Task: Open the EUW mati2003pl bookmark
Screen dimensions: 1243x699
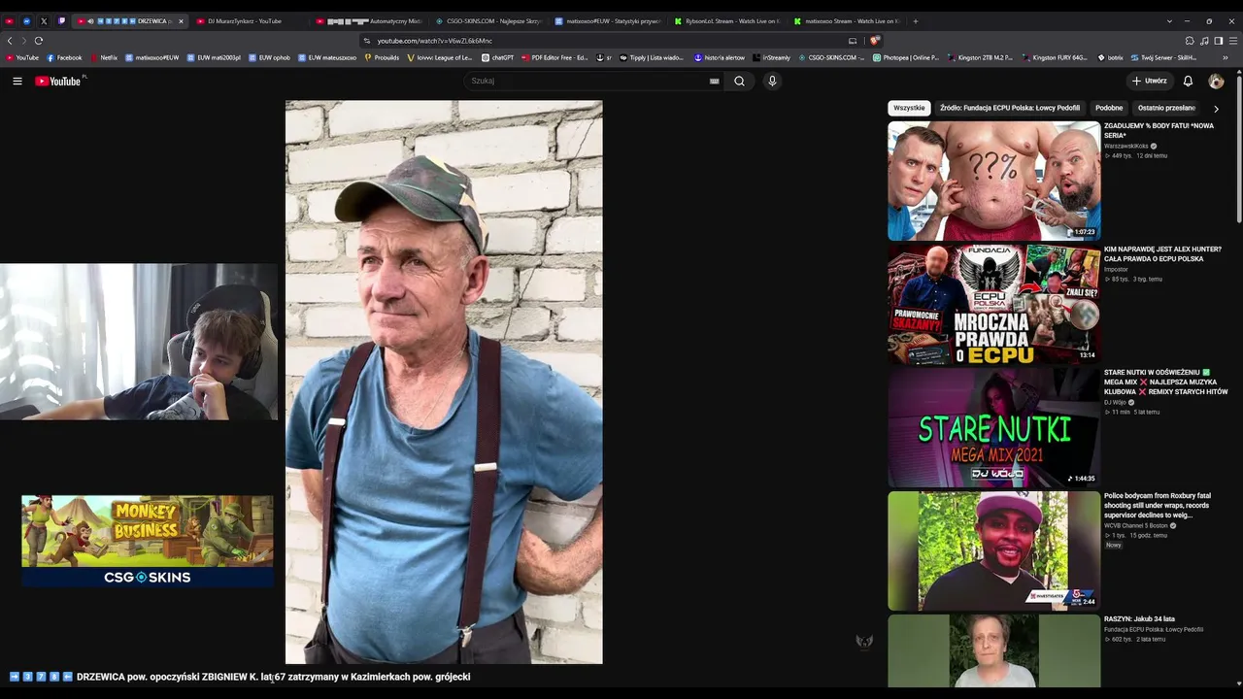Action: 214,58
